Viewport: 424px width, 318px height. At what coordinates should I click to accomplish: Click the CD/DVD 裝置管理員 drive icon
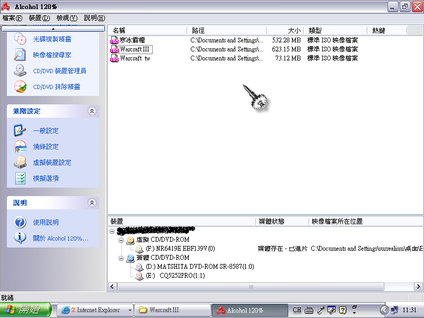pyautogui.click(x=20, y=71)
